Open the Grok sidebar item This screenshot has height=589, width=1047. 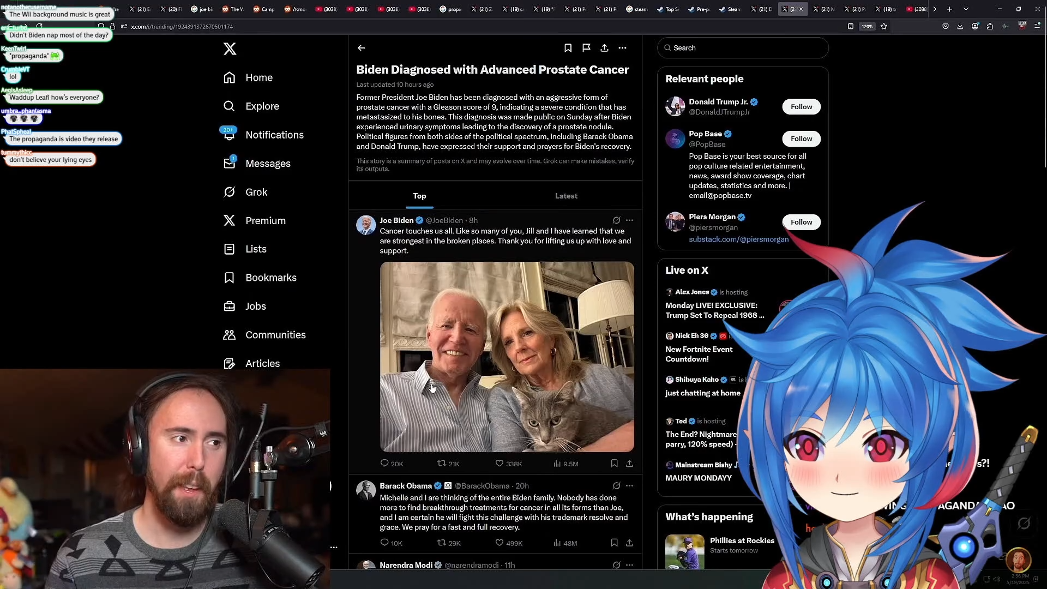(256, 192)
